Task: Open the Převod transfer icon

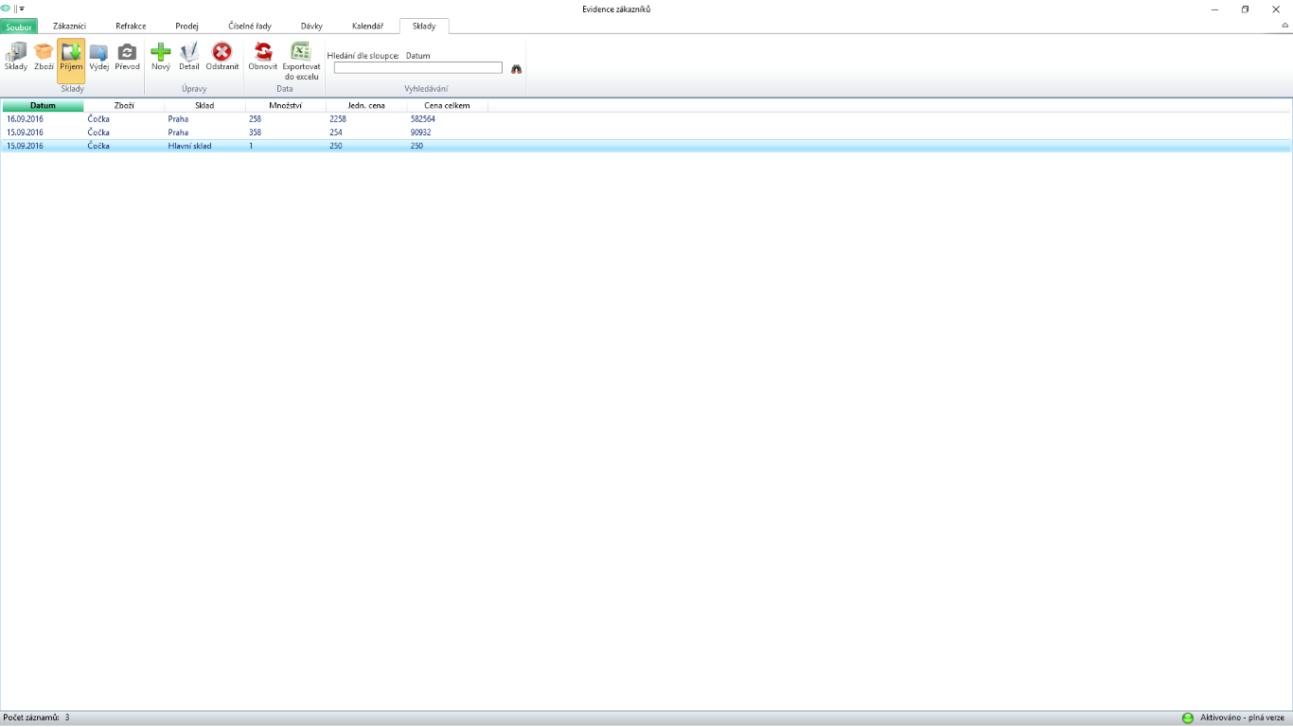Action: [127, 57]
